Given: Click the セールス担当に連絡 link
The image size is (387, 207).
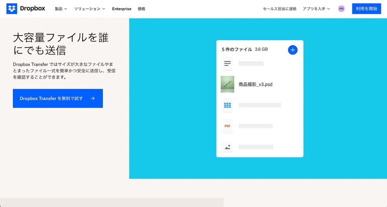Looking at the screenshot, I should point(280,9).
